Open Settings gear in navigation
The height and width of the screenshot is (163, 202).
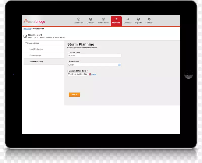tap(149, 21)
